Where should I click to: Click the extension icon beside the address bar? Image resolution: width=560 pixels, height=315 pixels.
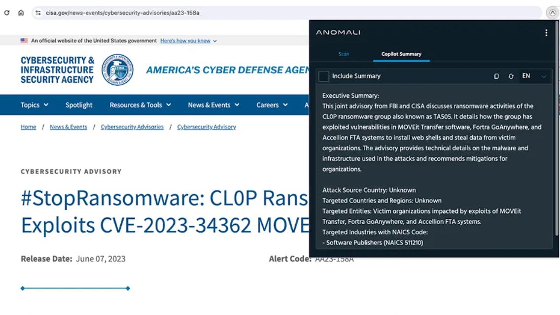pyautogui.click(x=553, y=12)
